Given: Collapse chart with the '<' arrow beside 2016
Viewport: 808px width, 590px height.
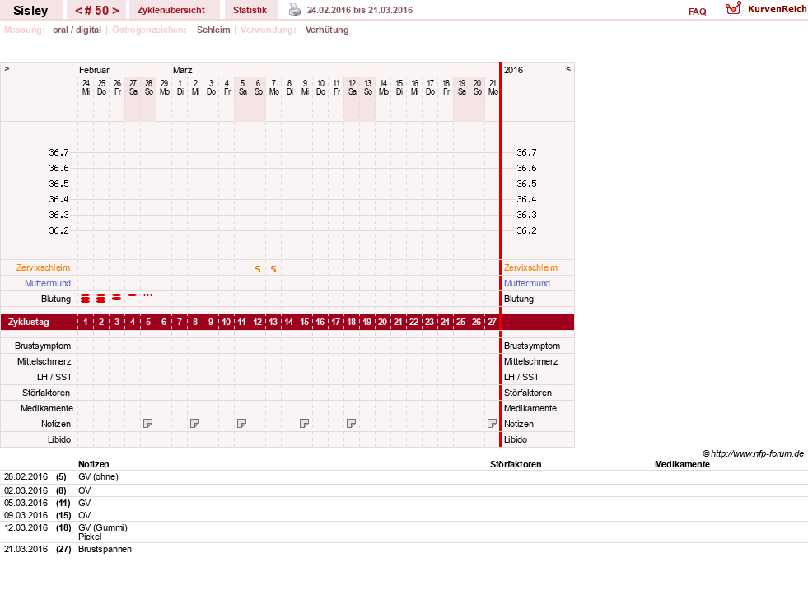Looking at the screenshot, I should click(568, 68).
